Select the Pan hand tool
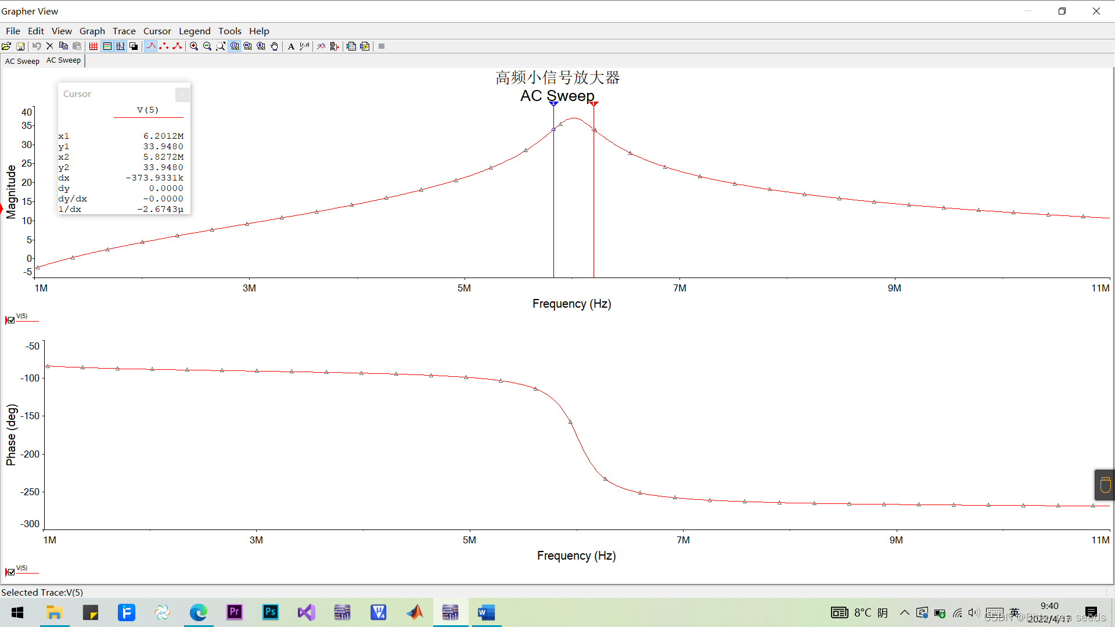Image resolution: width=1115 pixels, height=627 pixels. point(275,46)
